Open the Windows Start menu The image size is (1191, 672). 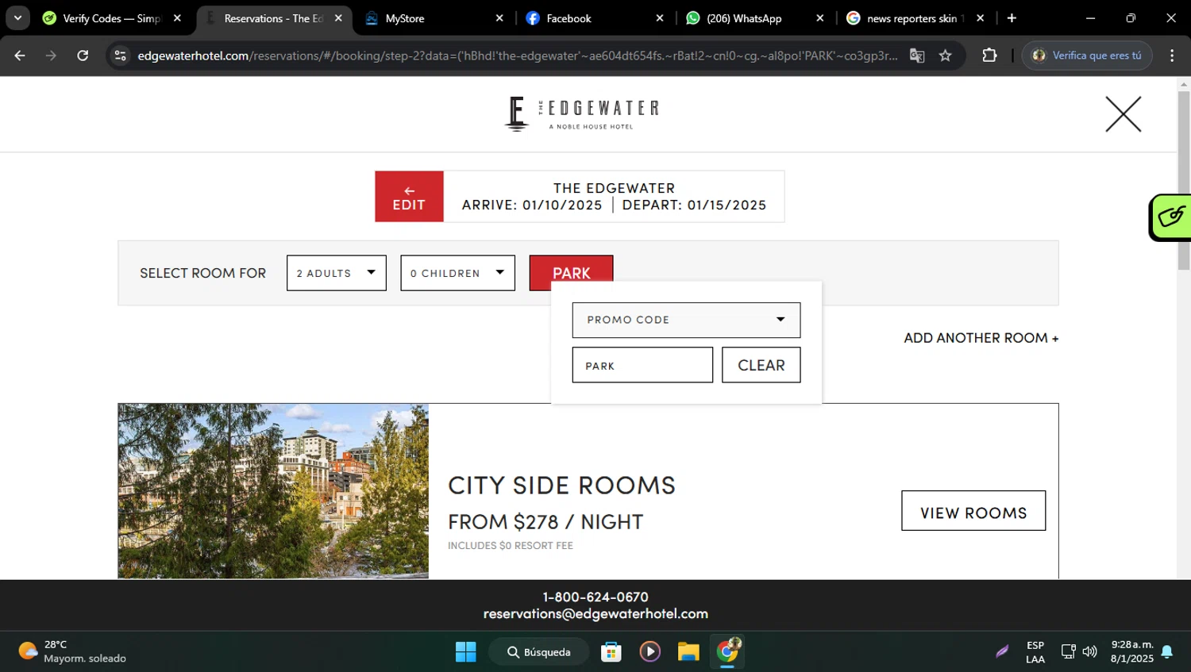(465, 651)
